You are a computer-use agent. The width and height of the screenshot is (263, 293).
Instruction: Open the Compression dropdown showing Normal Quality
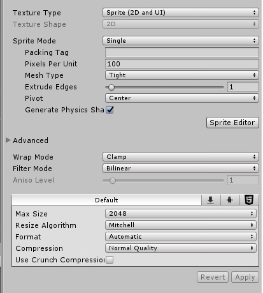coord(181,248)
